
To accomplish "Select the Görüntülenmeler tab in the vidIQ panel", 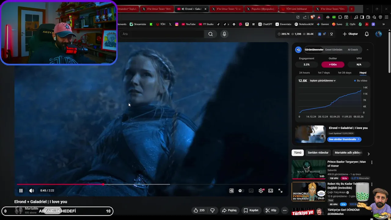I will 314,50.
